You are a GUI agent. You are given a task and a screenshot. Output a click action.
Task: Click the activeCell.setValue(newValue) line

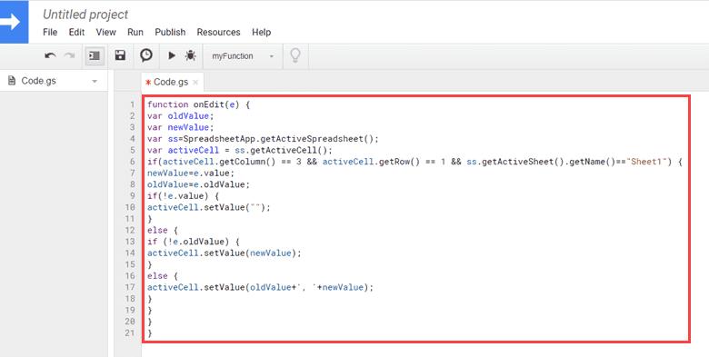point(225,253)
